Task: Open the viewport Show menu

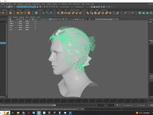Action: coord(27,17)
